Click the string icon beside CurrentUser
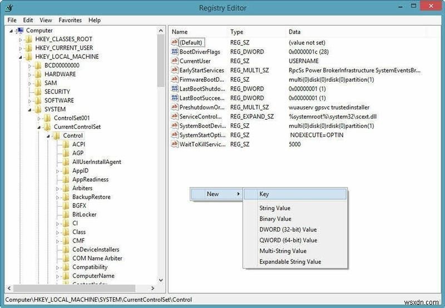The image size is (445, 308). click(x=175, y=61)
